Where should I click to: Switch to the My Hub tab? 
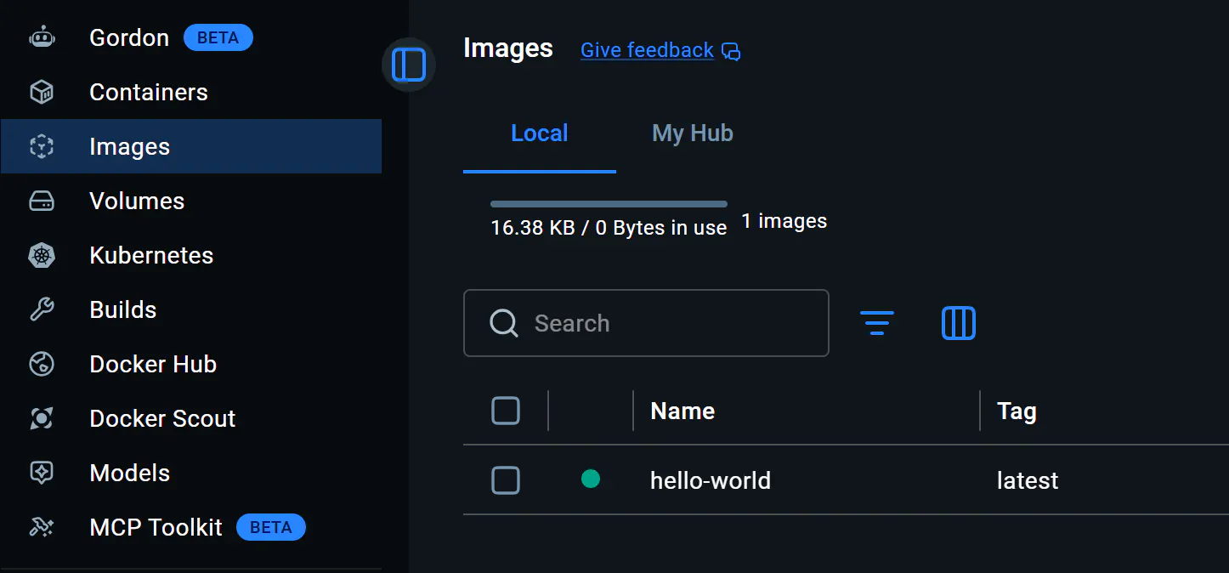coord(693,133)
